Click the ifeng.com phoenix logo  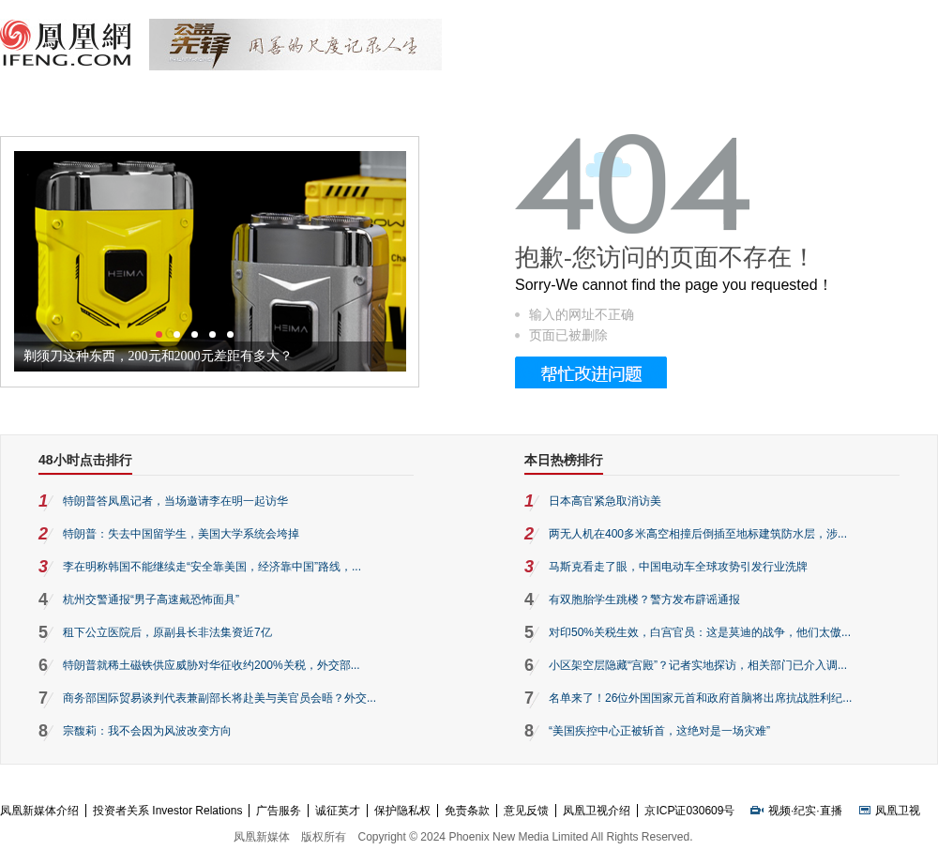[66, 44]
